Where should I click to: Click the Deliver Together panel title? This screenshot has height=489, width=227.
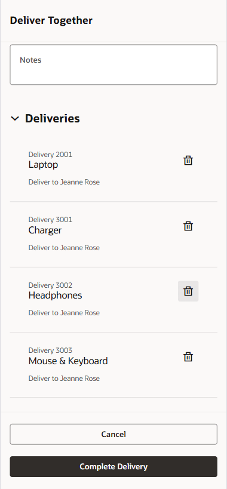[x=51, y=20]
